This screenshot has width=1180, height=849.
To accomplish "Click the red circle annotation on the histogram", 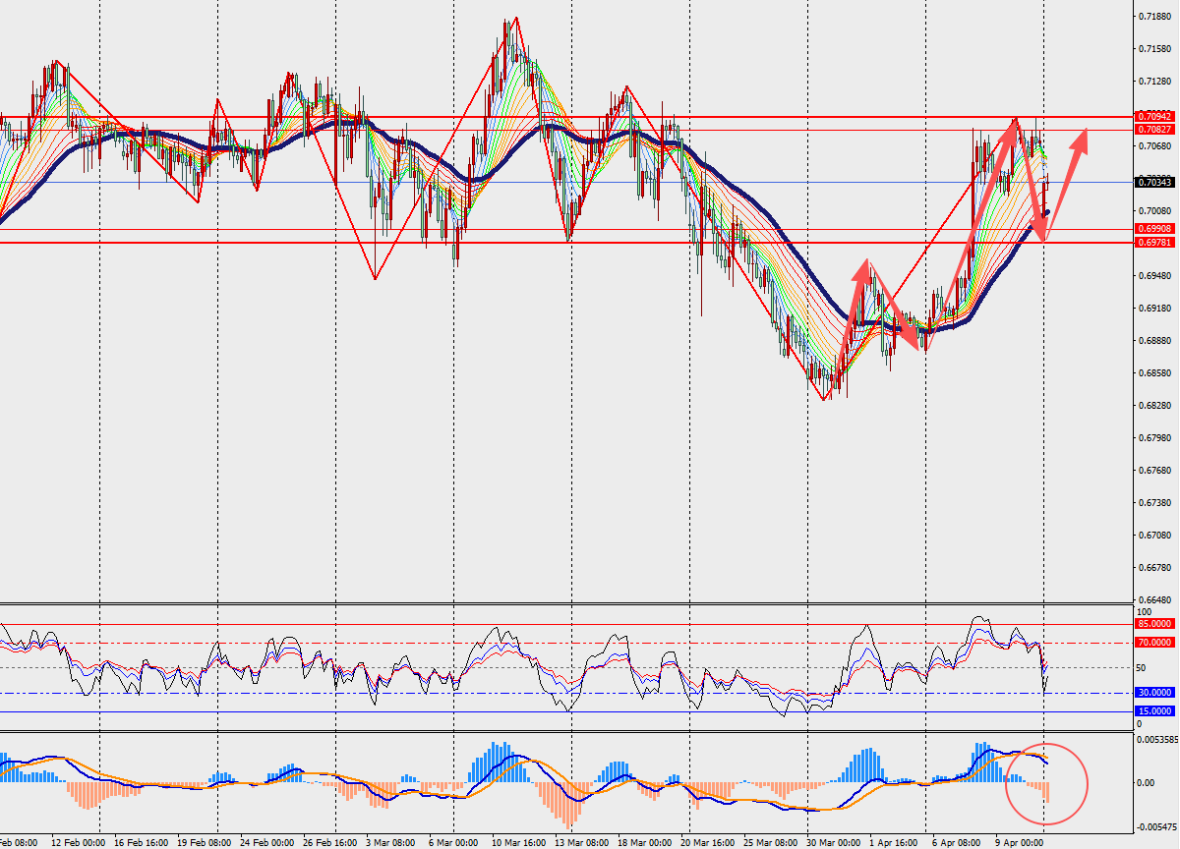I will pyautogui.click(x=1046, y=783).
